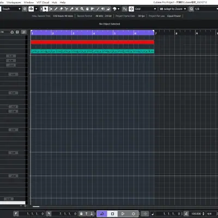The height and width of the screenshot is (218, 218).
Task: Open the Help menu
Action: pyautogui.click(x=63, y=2)
